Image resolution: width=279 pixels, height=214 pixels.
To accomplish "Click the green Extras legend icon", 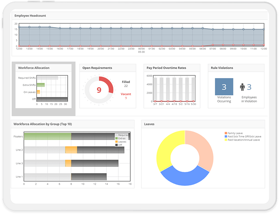I will tap(117, 138).
